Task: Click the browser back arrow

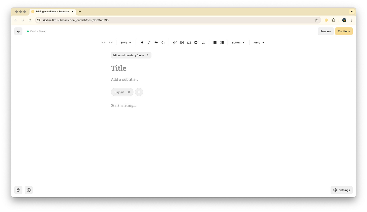Action: pyautogui.click(x=16, y=20)
